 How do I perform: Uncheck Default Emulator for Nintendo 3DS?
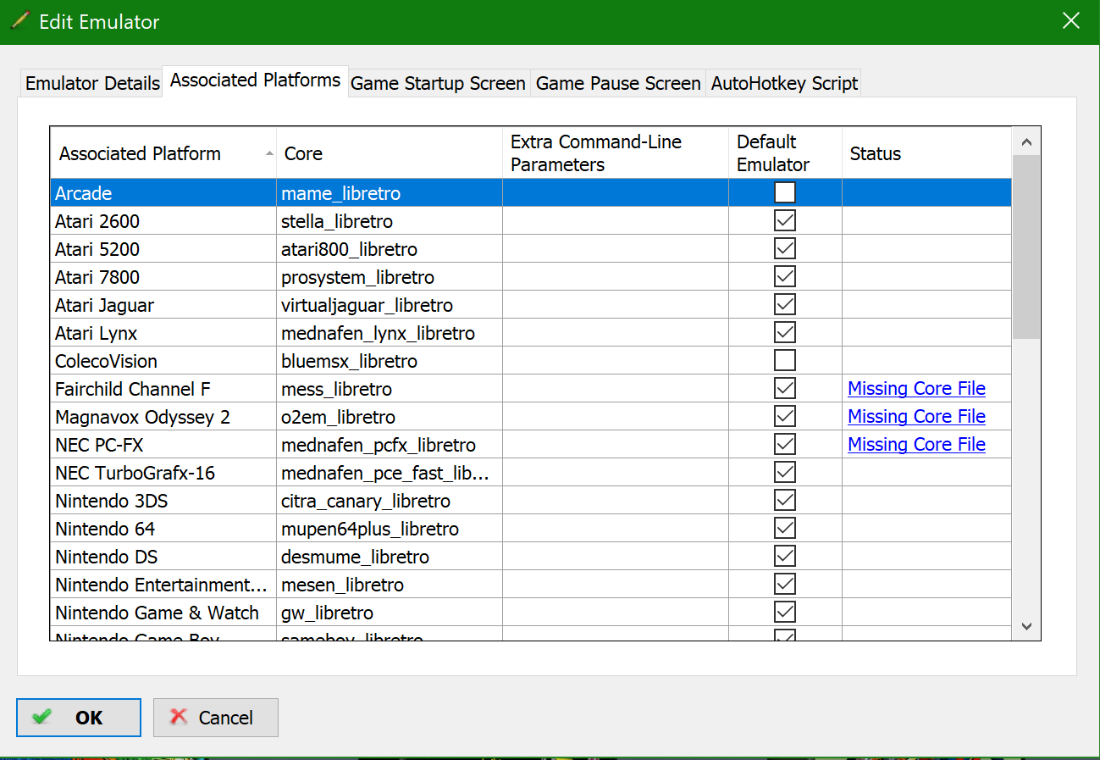pos(785,501)
